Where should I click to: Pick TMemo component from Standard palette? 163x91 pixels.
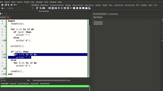(53, 8)
